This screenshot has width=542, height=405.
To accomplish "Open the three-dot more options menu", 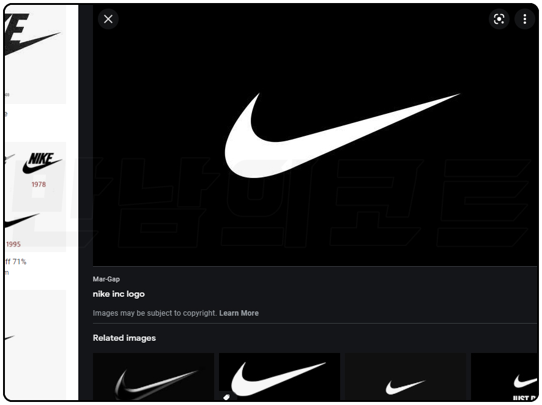I will (524, 19).
